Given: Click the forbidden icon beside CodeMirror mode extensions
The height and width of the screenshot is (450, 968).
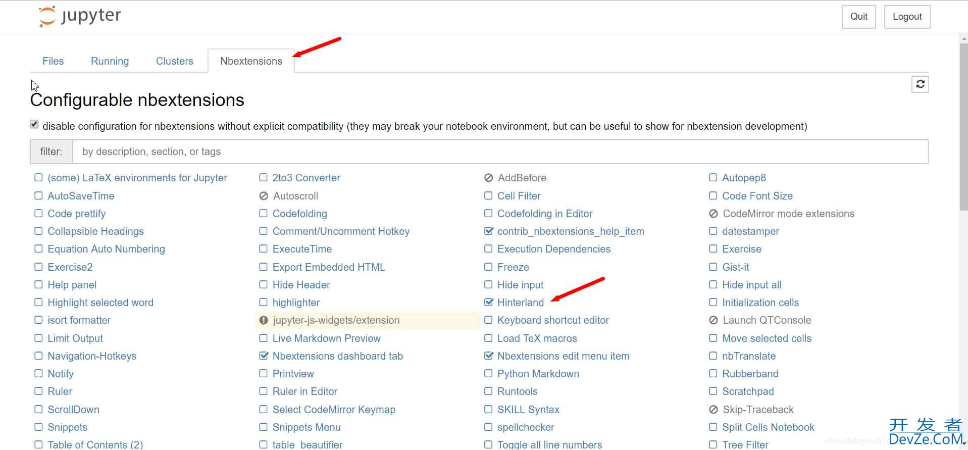Looking at the screenshot, I should (x=713, y=214).
